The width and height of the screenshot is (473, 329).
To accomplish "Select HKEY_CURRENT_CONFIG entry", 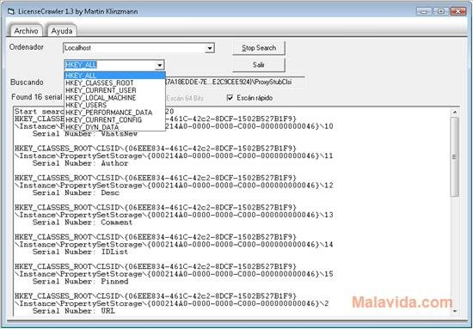I will coord(115,120).
